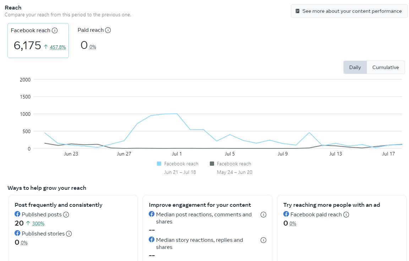Click light blue Jun 21 – Jul 18 legend swatch

159,164
